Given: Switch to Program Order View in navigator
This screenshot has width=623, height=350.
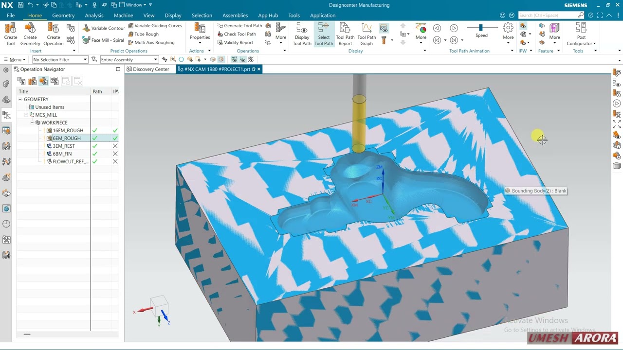Looking at the screenshot, I should click(x=22, y=81).
